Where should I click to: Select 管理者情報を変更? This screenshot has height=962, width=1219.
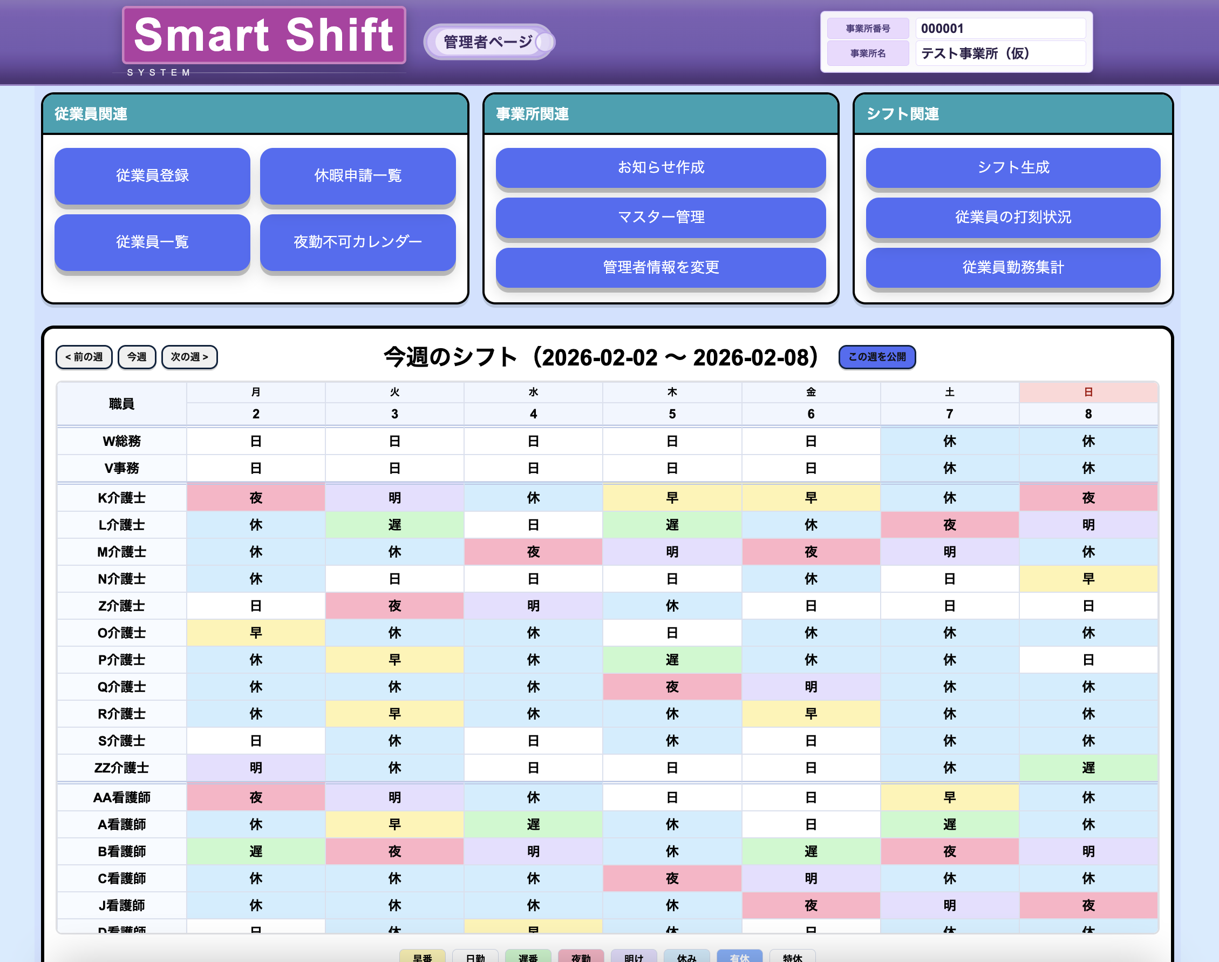660,267
